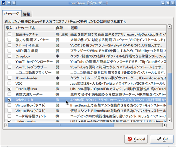Screen dimensions: 176x147
Task: Click the horizontal scrollbar left arrow
Action: click(7, 125)
